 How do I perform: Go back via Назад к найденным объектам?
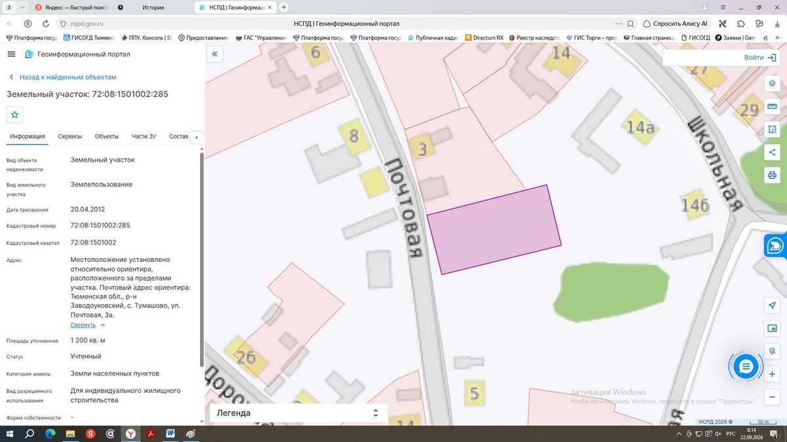(x=63, y=77)
